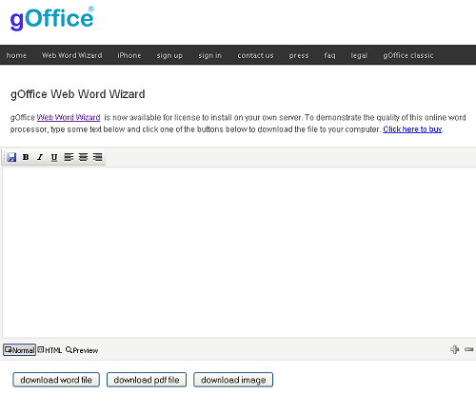Toggle bold formatting
Viewport: 476px width, 394px height.
coord(26,157)
